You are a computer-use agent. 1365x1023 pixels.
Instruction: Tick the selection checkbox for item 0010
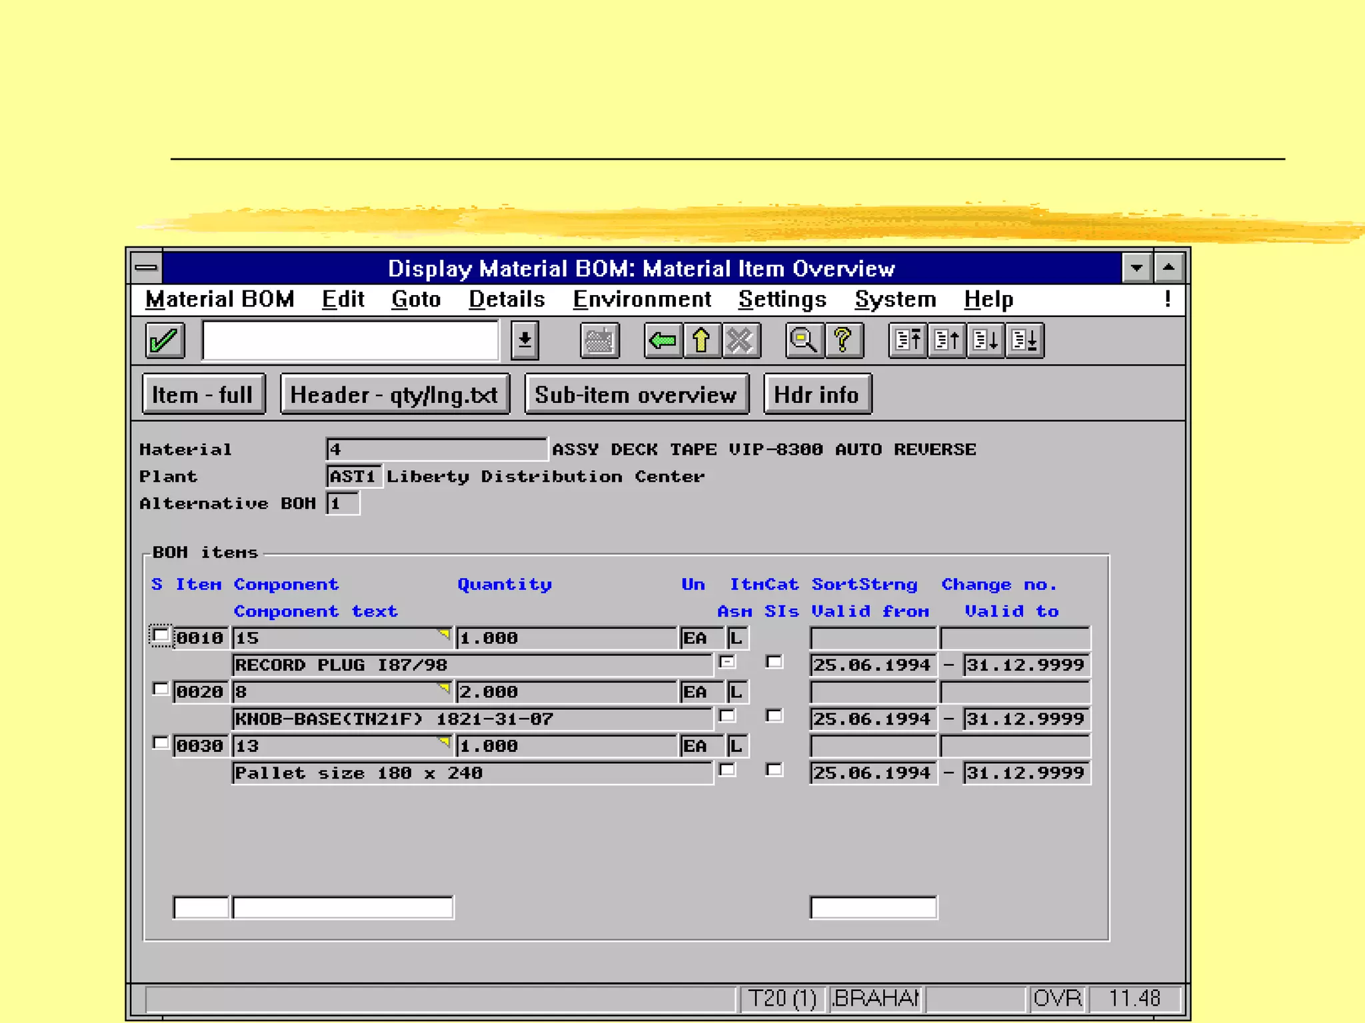pos(160,636)
